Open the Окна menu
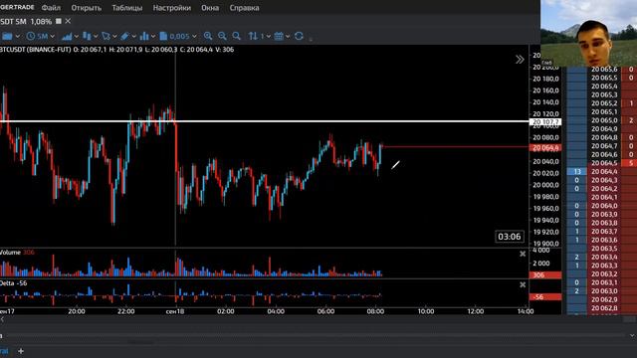Screen dimensions: 637x358 click(210, 8)
